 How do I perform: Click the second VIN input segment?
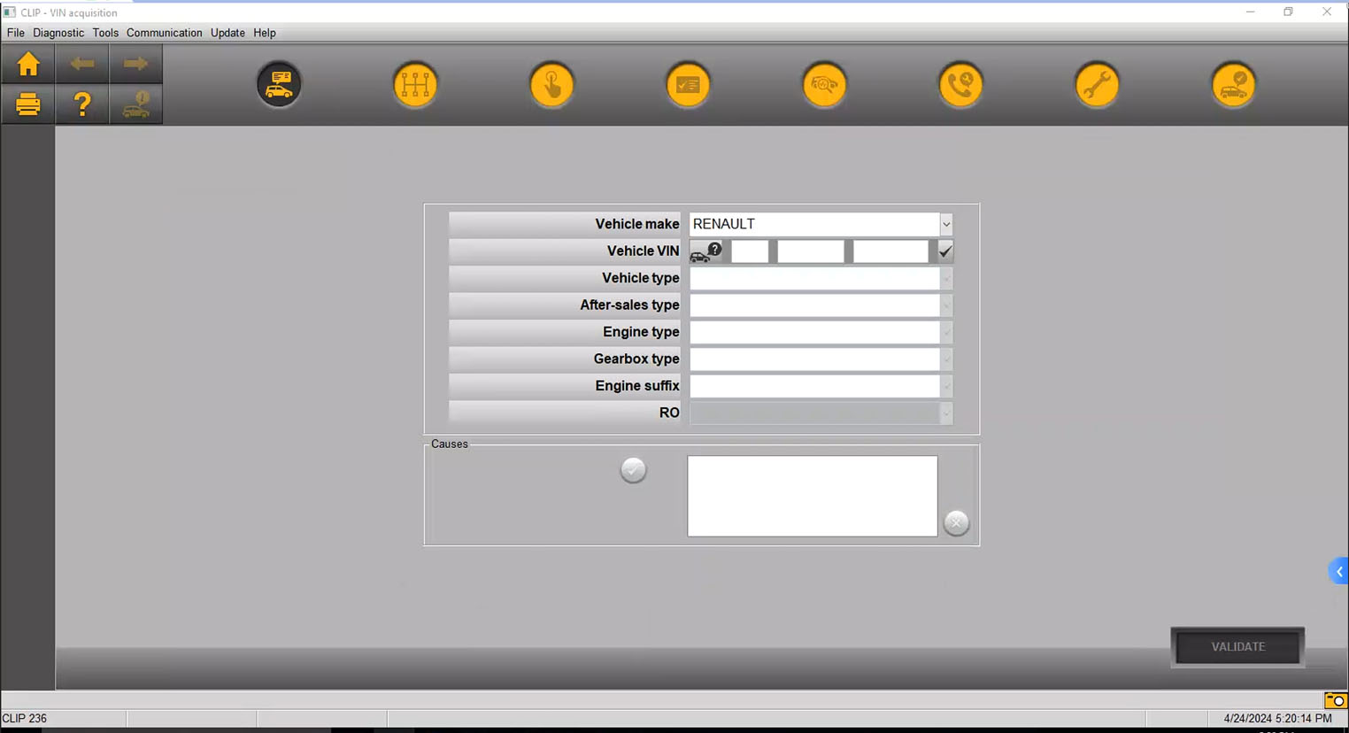[811, 251]
